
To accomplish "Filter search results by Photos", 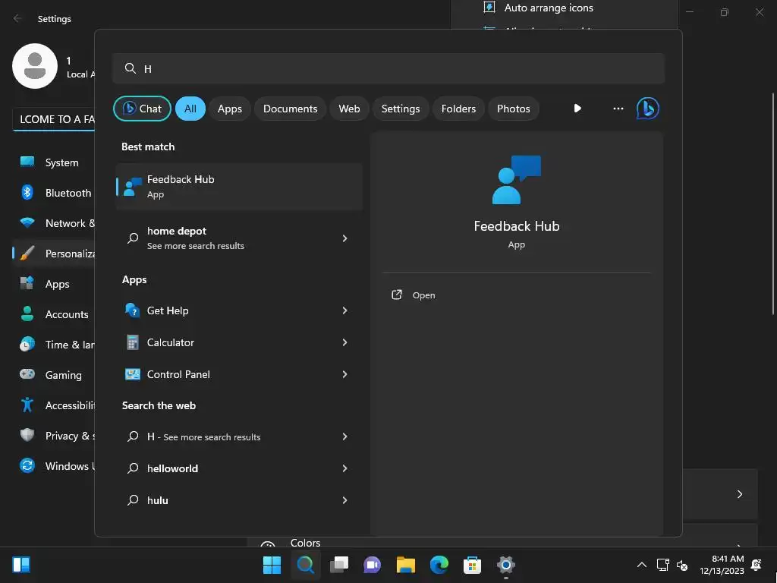I will [514, 109].
